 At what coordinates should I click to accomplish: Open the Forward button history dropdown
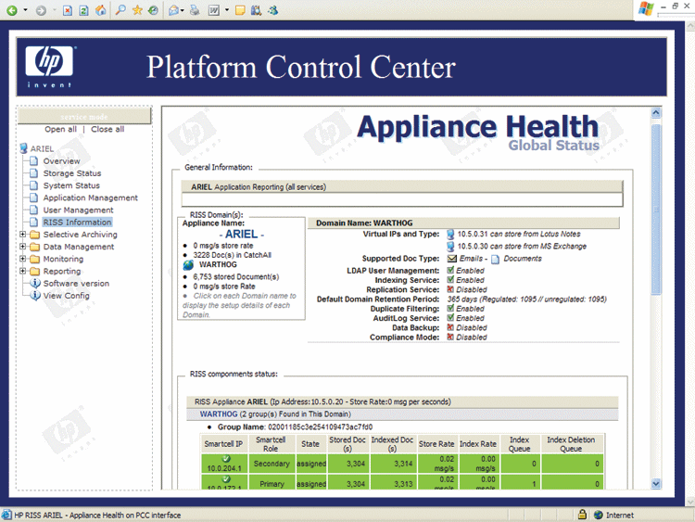tap(54, 10)
